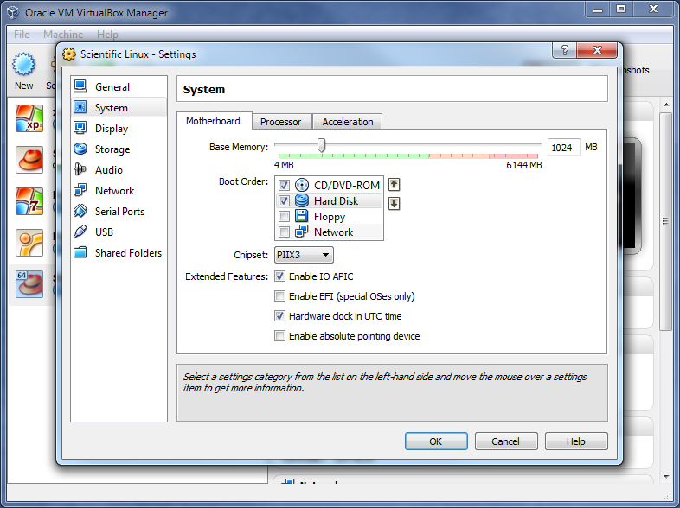
Task: Select the Windows XP virtual machine icon
Action: pyautogui.click(x=29, y=118)
